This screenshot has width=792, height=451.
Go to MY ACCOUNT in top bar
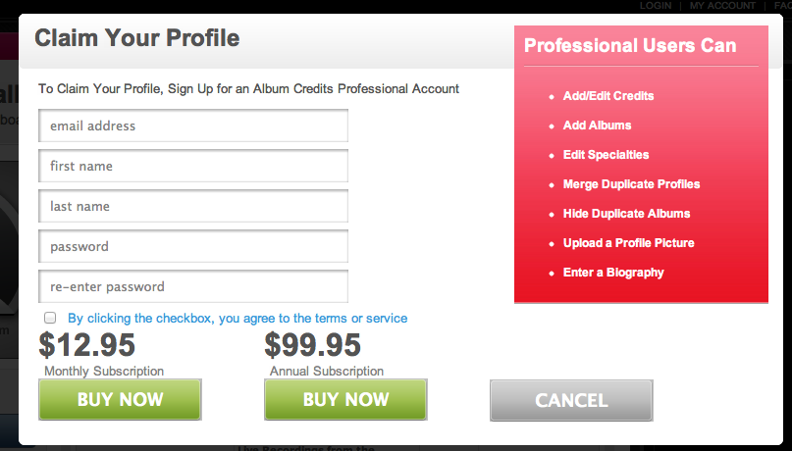pos(722,6)
